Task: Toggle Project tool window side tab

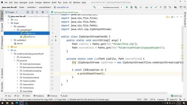Action: coord(2,15)
